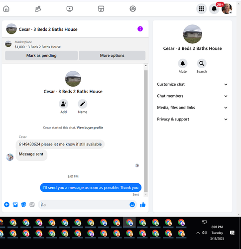Viewport: 241px width, 249px height.
Task: Mute conversation using the bell icon
Action: (183, 63)
